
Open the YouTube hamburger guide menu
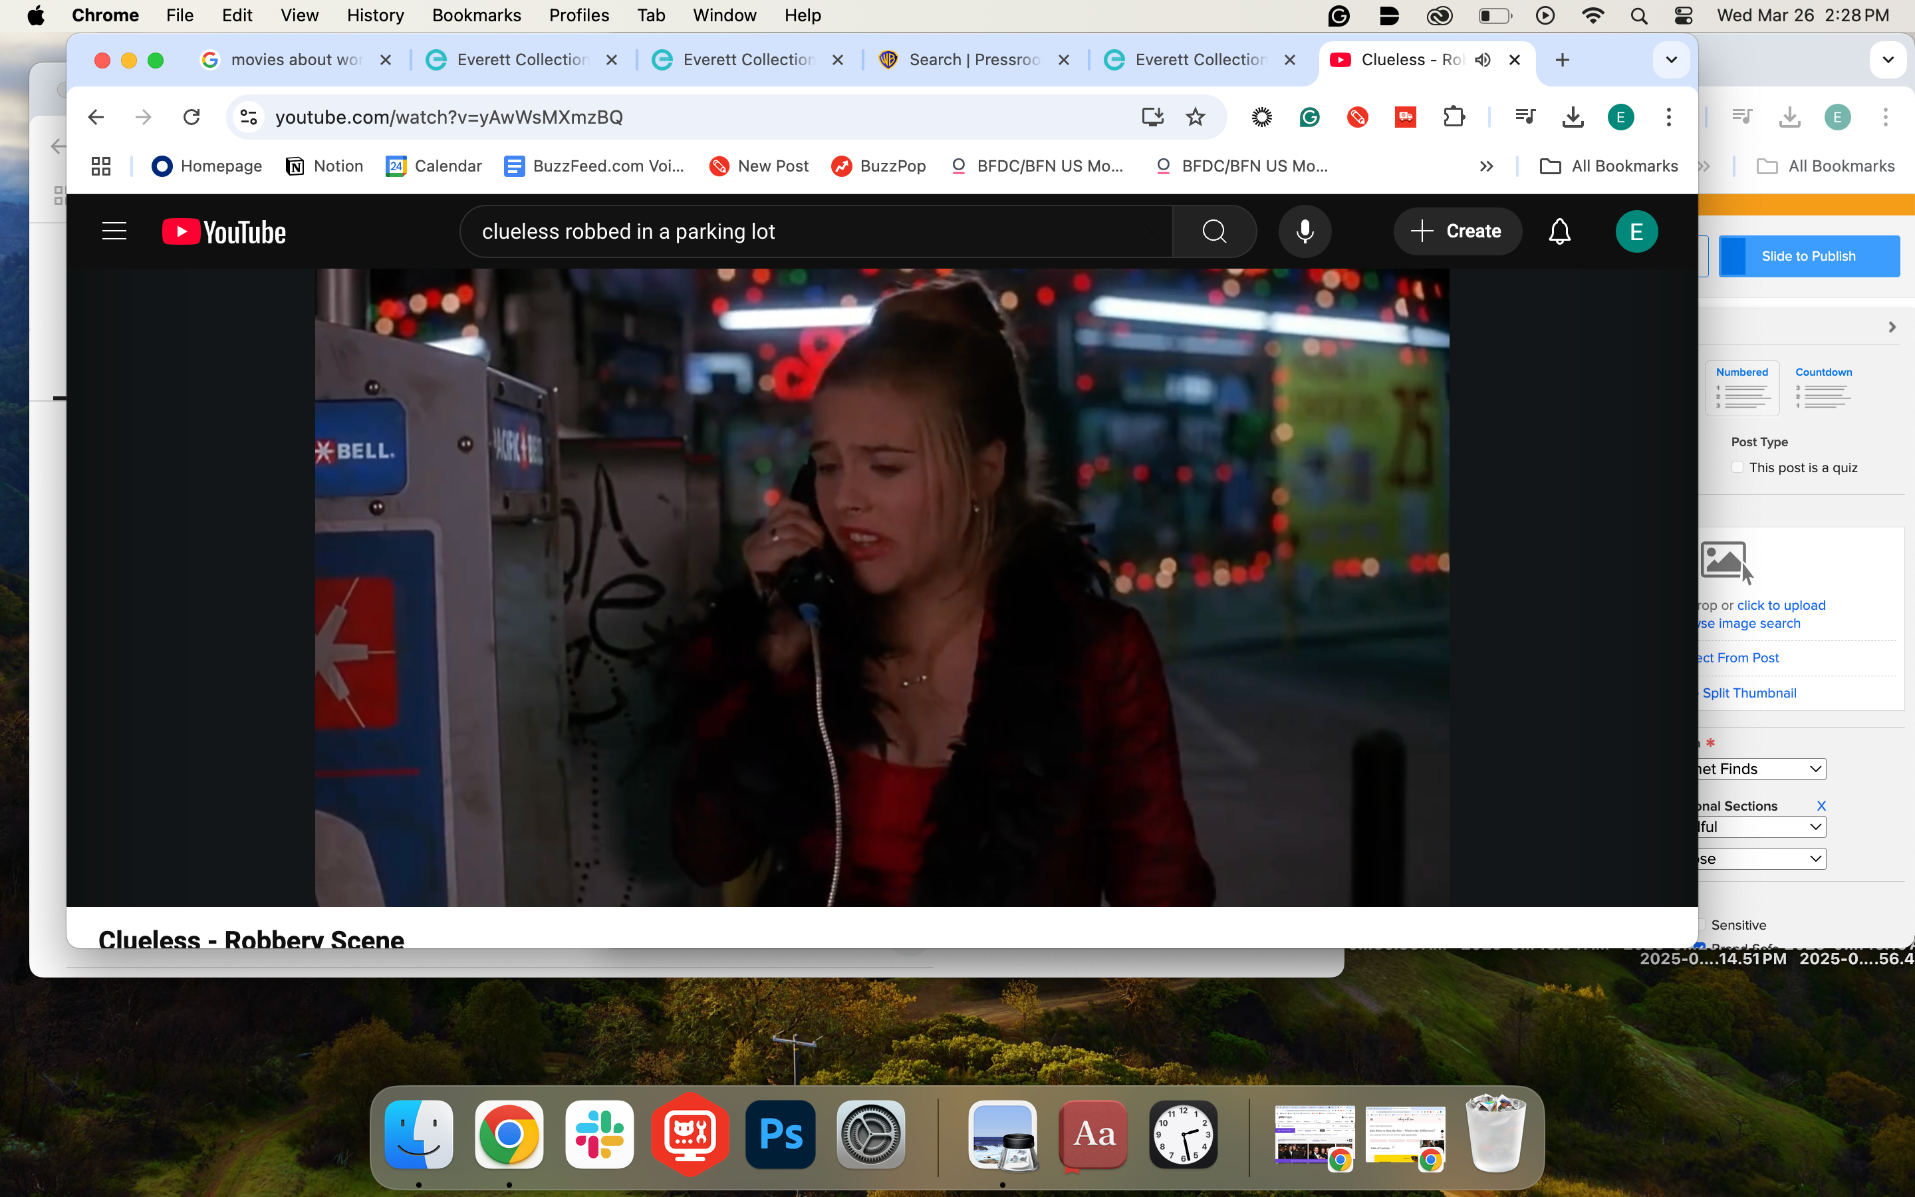click(x=114, y=231)
